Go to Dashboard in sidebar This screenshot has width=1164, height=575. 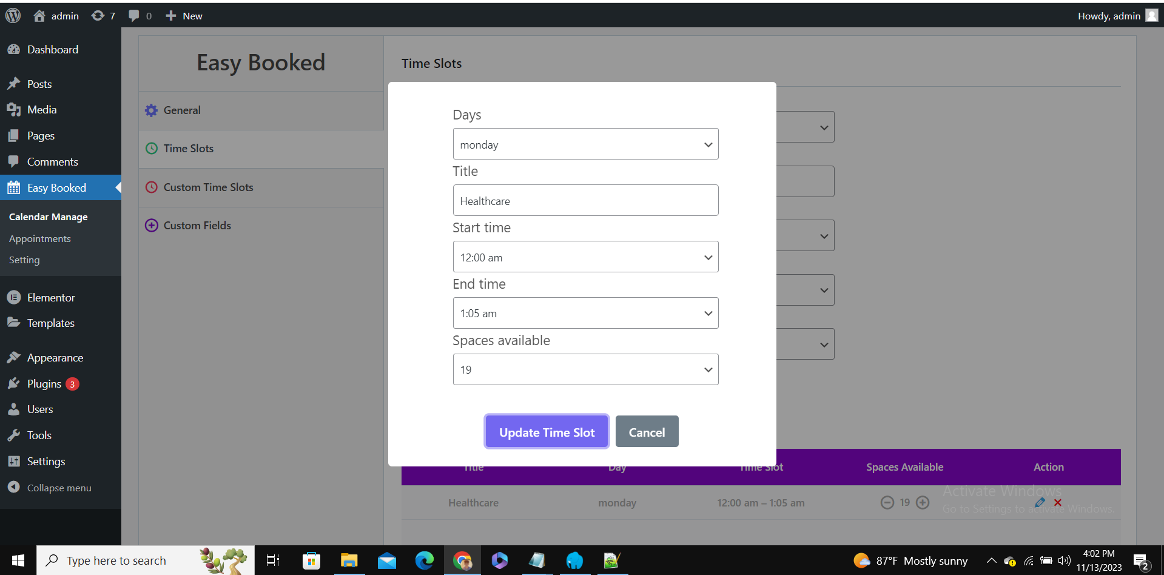[x=61, y=50]
